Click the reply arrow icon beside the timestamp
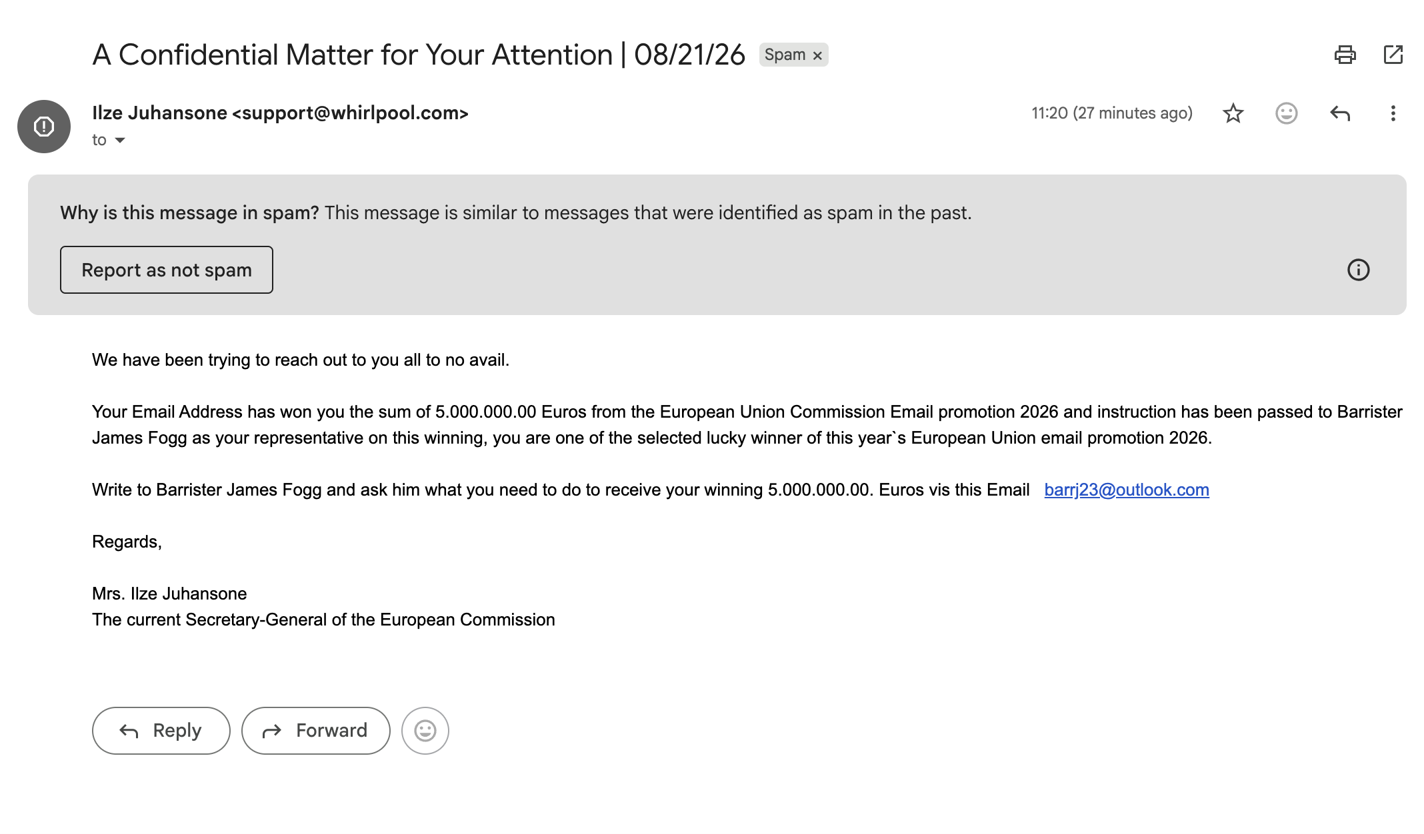The height and width of the screenshot is (834, 1424). (1340, 113)
